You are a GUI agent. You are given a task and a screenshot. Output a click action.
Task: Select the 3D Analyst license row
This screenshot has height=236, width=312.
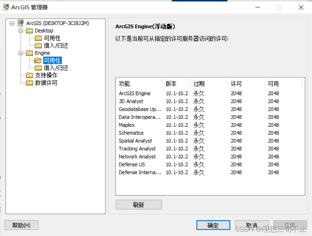point(210,101)
